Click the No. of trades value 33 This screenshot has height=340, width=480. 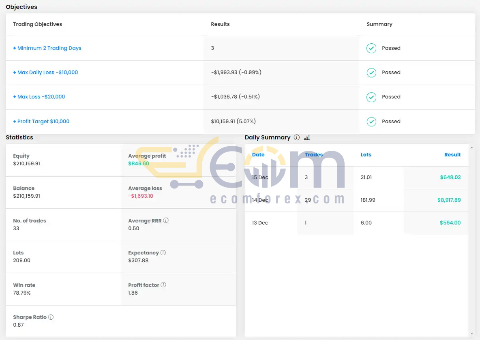[x=16, y=228]
